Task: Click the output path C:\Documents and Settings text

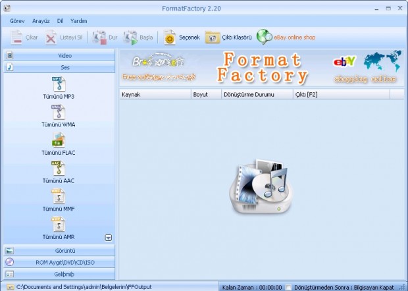Action: click(x=84, y=287)
